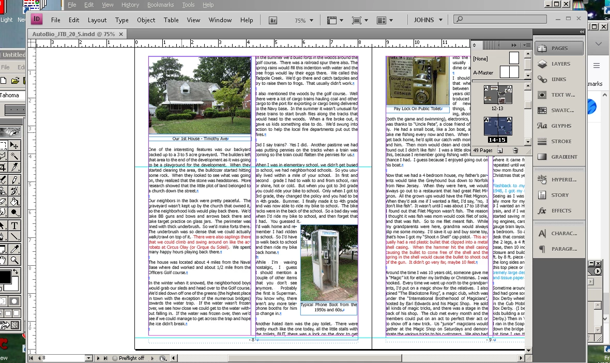Screen dimensions: 610x363
Task: Select the Eyedropper tool beside the Hand tool
Action: click(14, 249)
